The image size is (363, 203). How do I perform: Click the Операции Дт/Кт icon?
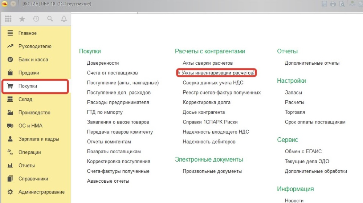click(10, 152)
